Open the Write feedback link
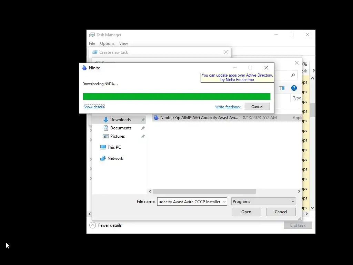Image resolution: width=353 pixels, height=265 pixels. (228, 107)
